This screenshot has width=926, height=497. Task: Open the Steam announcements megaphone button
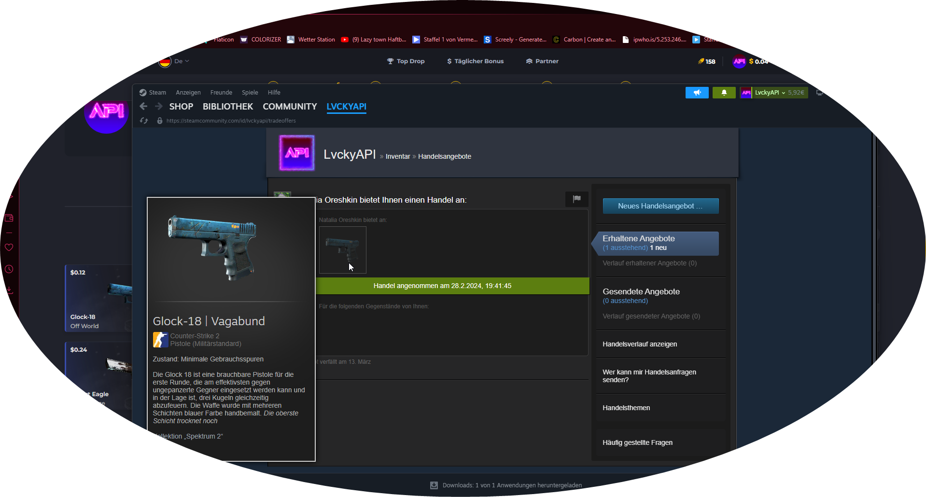pyautogui.click(x=697, y=93)
